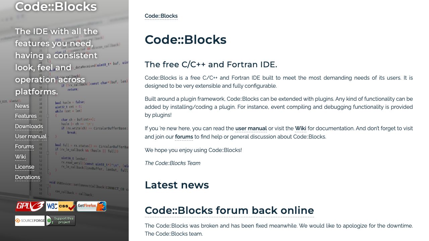Image resolution: width=429 pixels, height=241 pixels.
Task: Open the Downloads page
Action: (29, 127)
